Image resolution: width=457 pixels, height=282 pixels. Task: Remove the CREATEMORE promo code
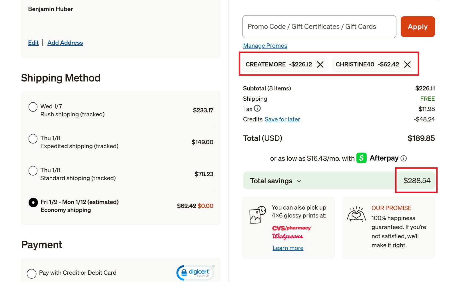pyautogui.click(x=320, y=64)
